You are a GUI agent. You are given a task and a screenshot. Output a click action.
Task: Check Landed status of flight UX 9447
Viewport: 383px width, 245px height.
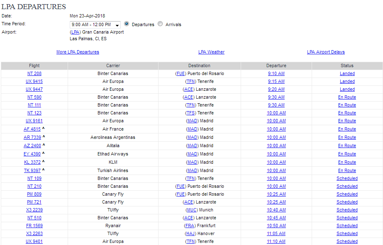[x=347, y=89]
